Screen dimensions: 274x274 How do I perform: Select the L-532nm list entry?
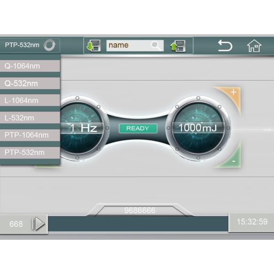[30, 118]
